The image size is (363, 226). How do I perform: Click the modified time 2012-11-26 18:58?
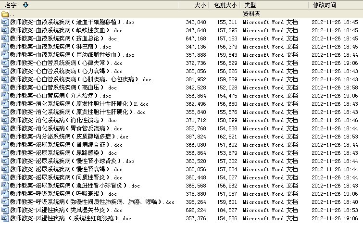[x=335, y=88]
